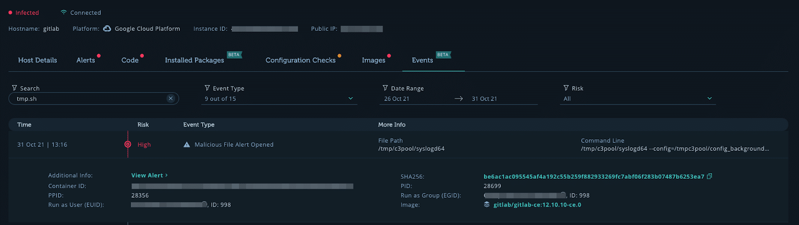Open the Event Type dropdown
The image size is (799, 225).
tap(281, 99)
